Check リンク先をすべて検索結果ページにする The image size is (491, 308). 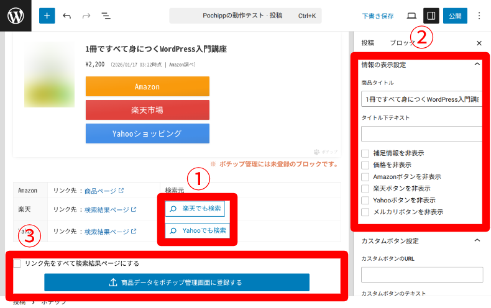pos(17,263)
